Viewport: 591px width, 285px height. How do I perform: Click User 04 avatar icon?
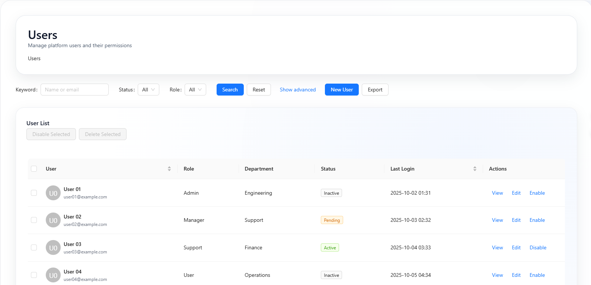coord(53,275)
